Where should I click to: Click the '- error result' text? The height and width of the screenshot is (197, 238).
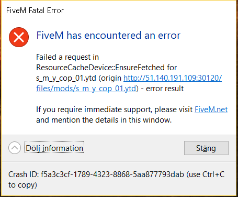tap(162, 89)
